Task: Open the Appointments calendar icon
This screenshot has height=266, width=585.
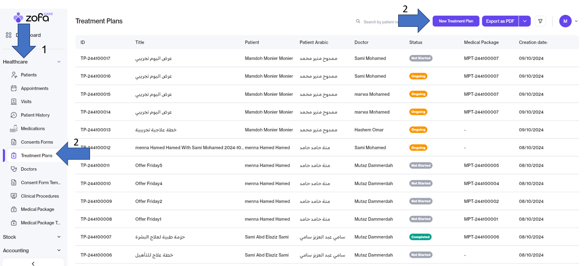Action: point(14,88)
